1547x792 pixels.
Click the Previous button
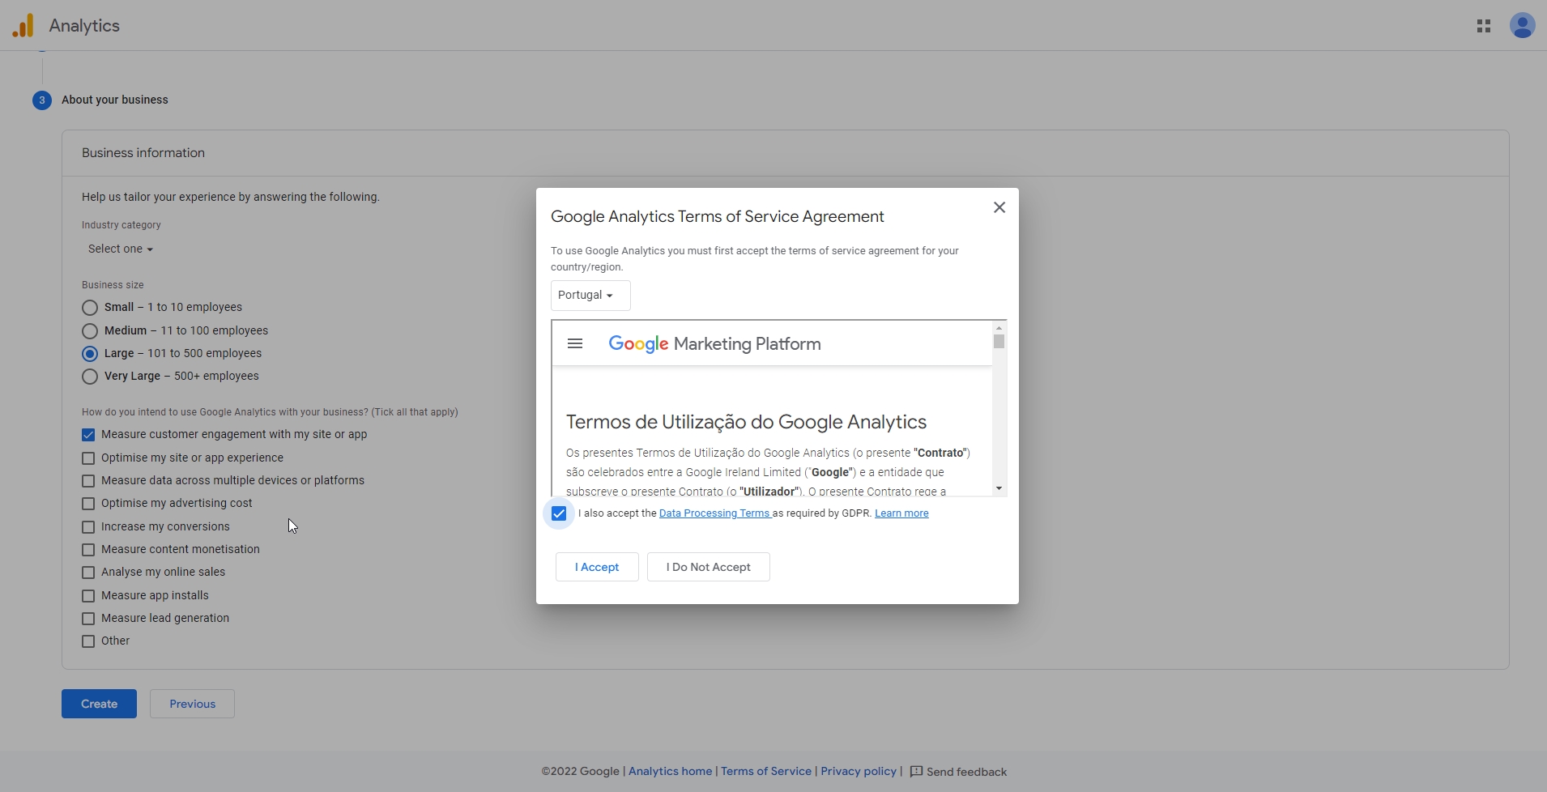pyautogui.click(x=192, y=704)
